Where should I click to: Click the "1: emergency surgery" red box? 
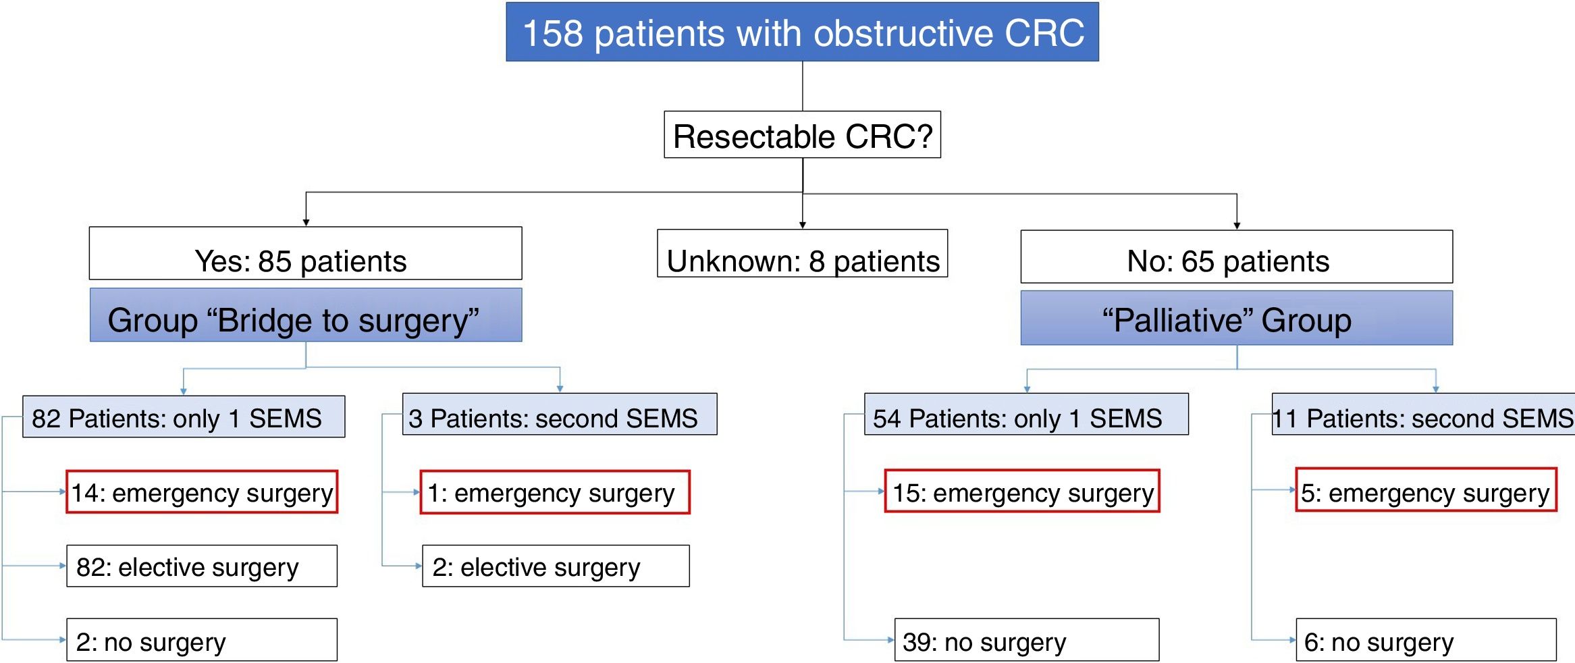click(555, 492)
